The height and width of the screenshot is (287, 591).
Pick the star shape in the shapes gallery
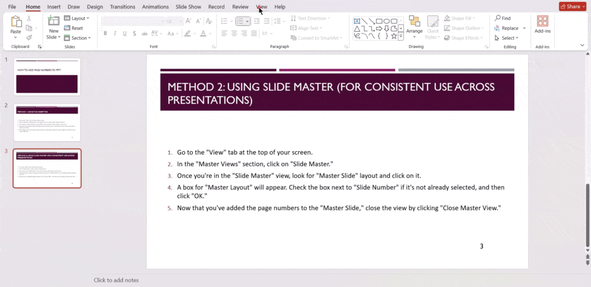pos(393,36)
